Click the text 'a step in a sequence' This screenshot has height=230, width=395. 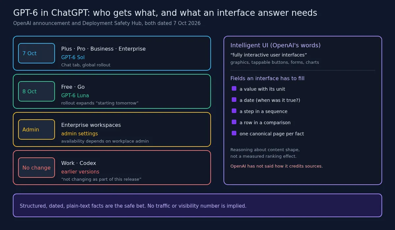[263, 111]
